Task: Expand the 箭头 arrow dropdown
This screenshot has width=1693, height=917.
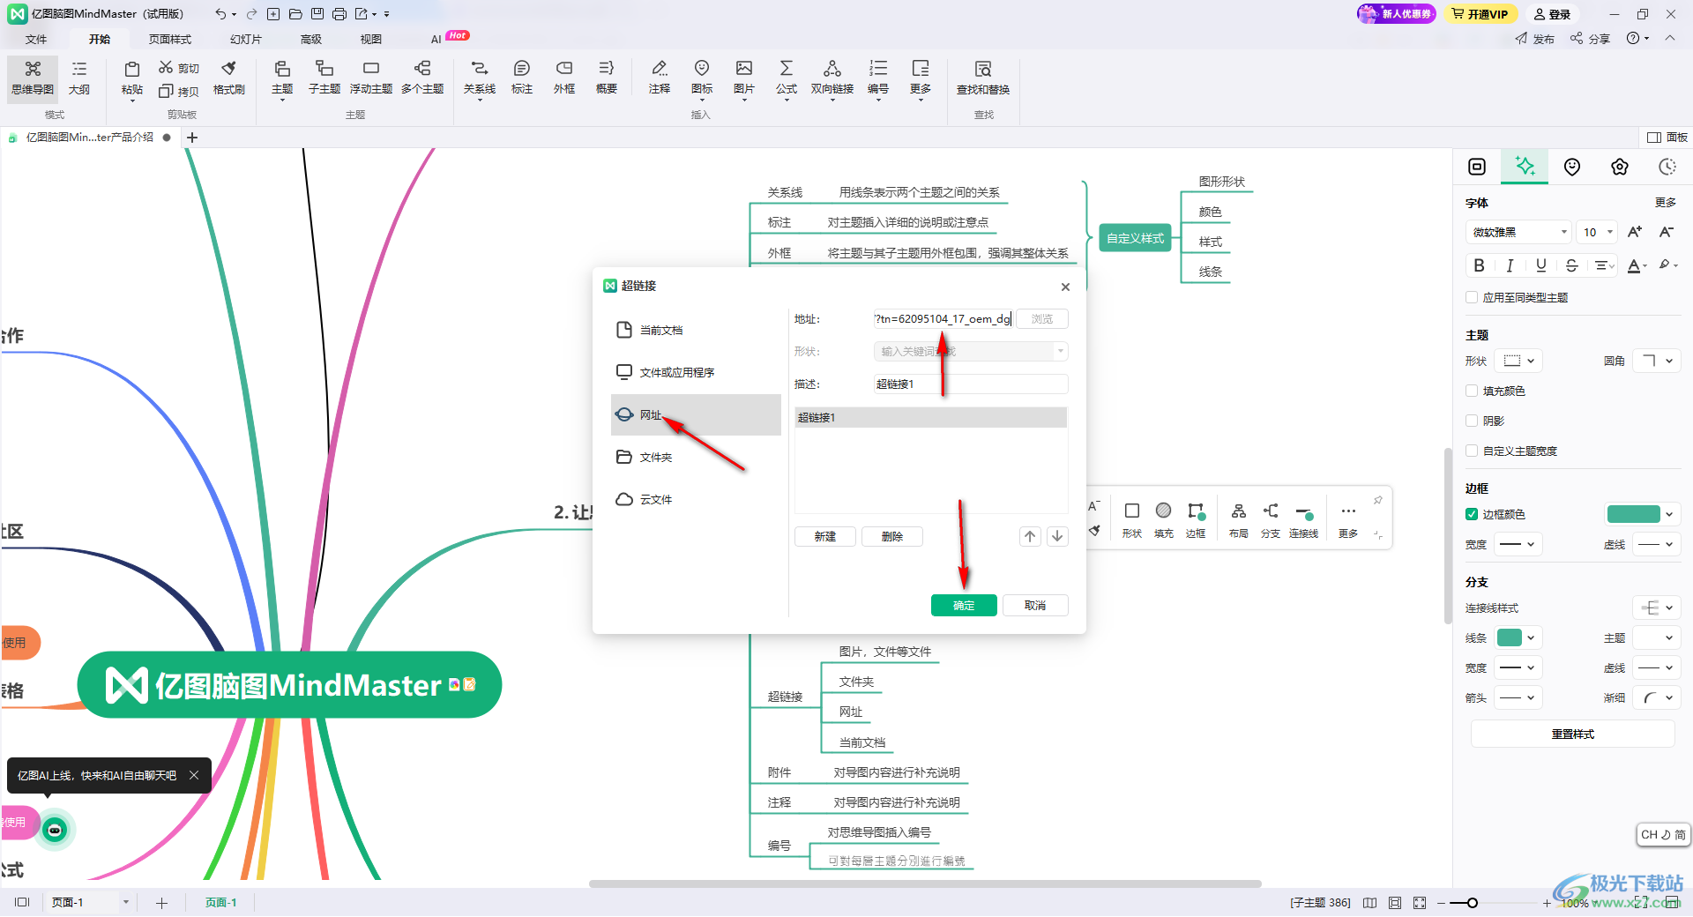Action: (x=1518, y=697)
